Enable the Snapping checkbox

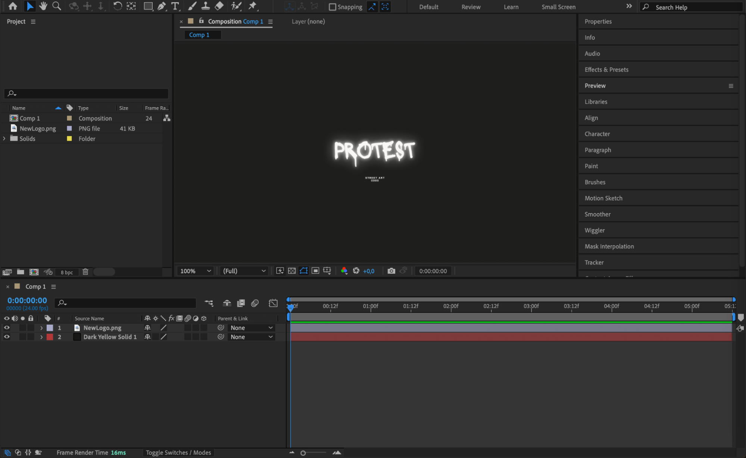click(332, 7)
